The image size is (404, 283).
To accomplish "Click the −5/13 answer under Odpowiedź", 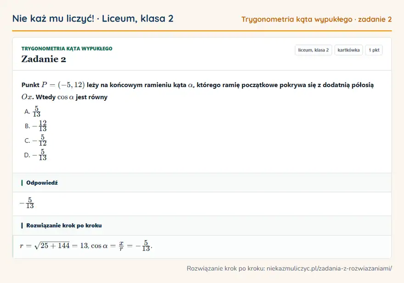I will click(x=27, y=203).
